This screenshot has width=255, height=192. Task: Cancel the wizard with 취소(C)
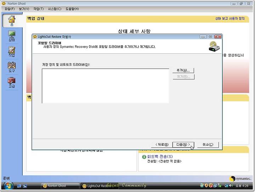pos(208,145)
